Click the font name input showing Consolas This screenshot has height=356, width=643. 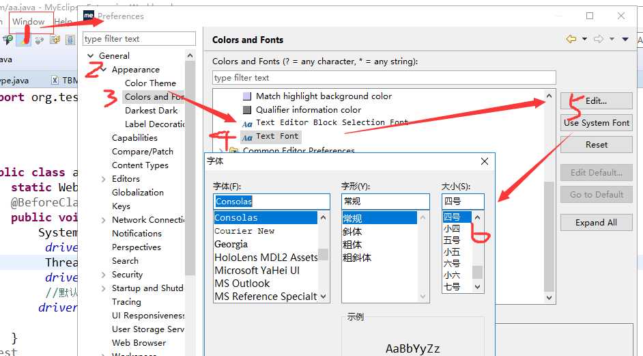tap(272, 202)
